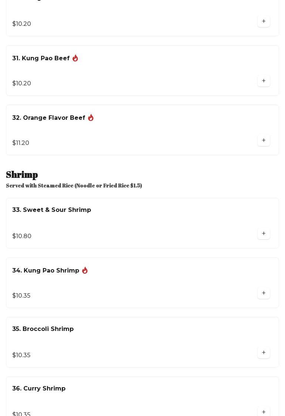Click the $10.80 Sweet & Sour Shrimp price
The image size is (285, 416).
pos(22,236)
